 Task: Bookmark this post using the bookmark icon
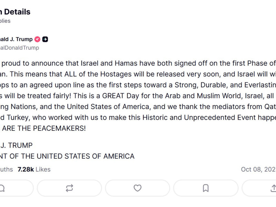(206, 188)
